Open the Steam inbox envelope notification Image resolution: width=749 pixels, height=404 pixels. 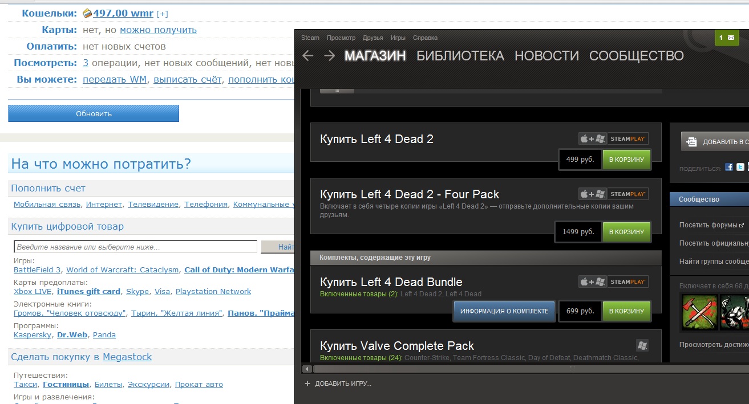click(x=727, y=38)
